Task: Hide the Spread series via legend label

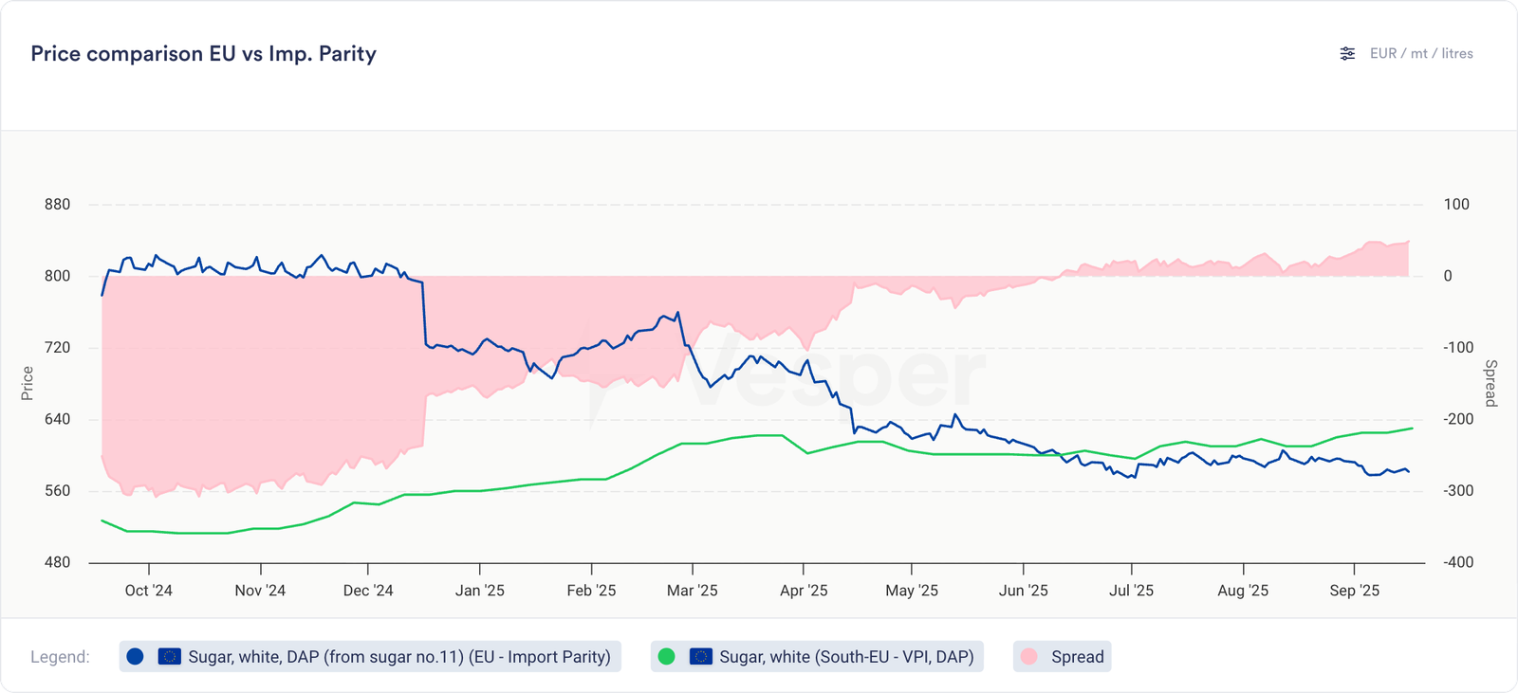Action: pos(1077,657)
